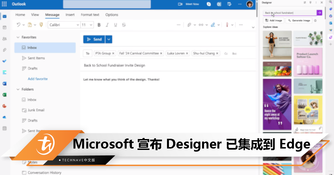Toggle Underline formatting
This screenshot has height=175, width=334.
point(116,25)
